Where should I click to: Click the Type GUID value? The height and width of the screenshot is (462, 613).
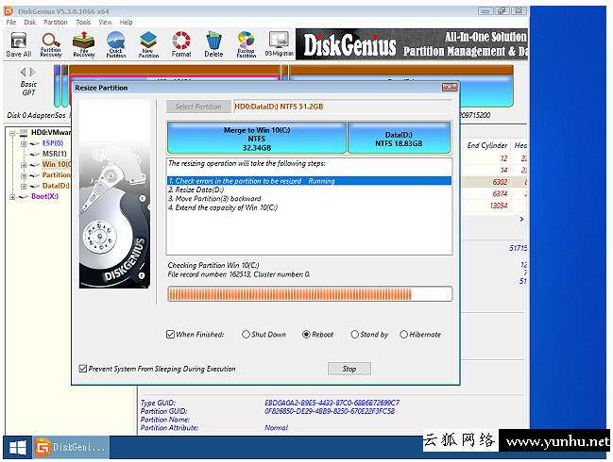pyautogui.click(x=332, y=403)
